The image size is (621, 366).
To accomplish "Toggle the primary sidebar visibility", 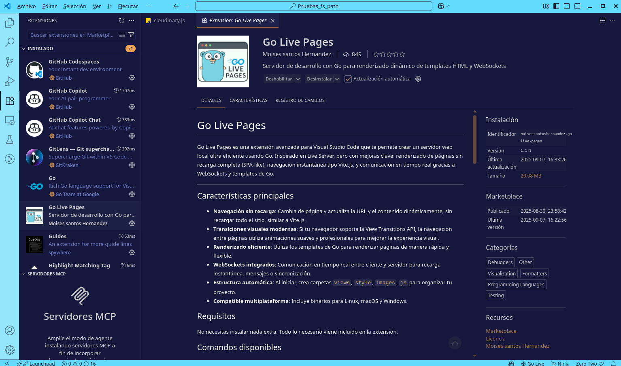I will pos(556,6).
